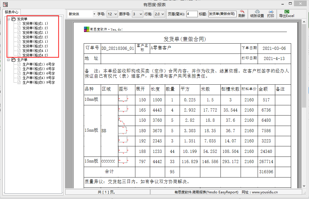Viewport: 309px width, 199px height.
Task: Click customer name A零售客户
Action: (x=161, y=48)
